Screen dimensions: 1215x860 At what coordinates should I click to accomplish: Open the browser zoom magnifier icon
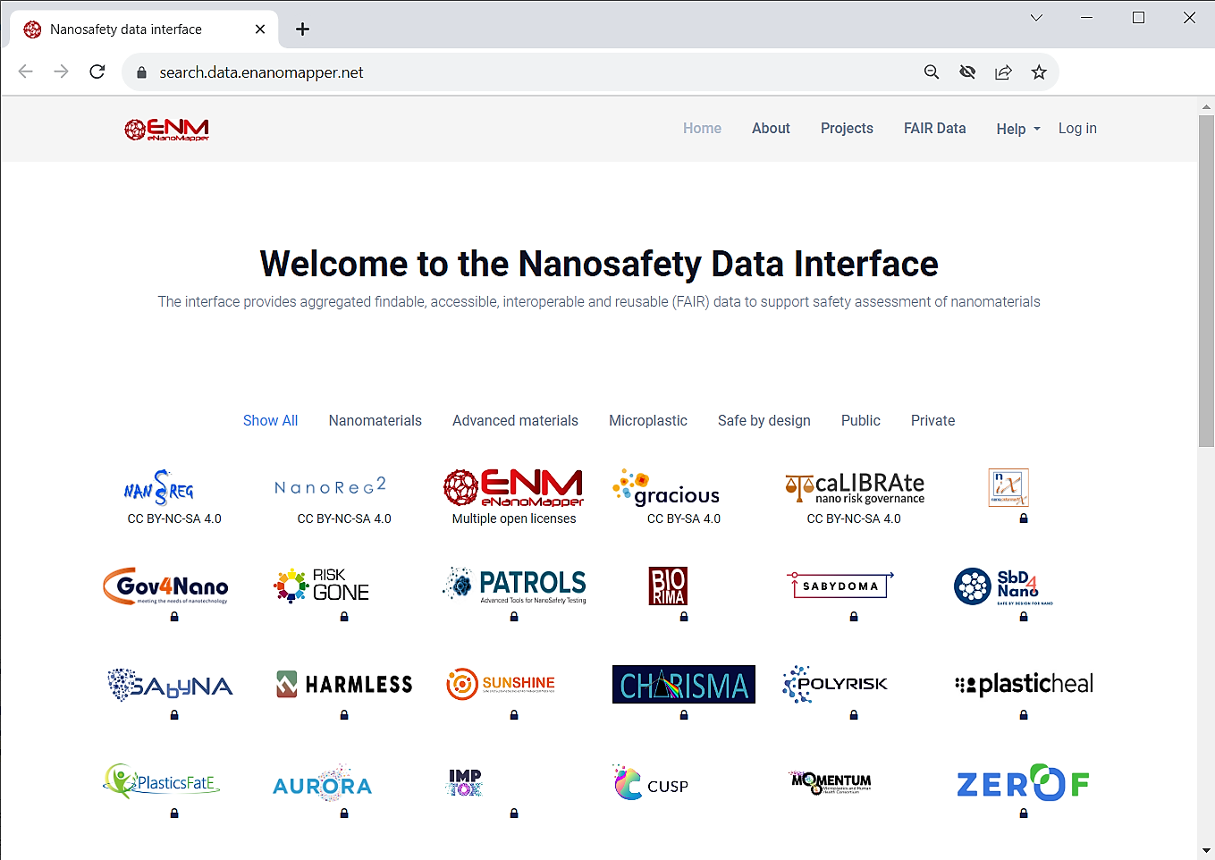point(932,72)
